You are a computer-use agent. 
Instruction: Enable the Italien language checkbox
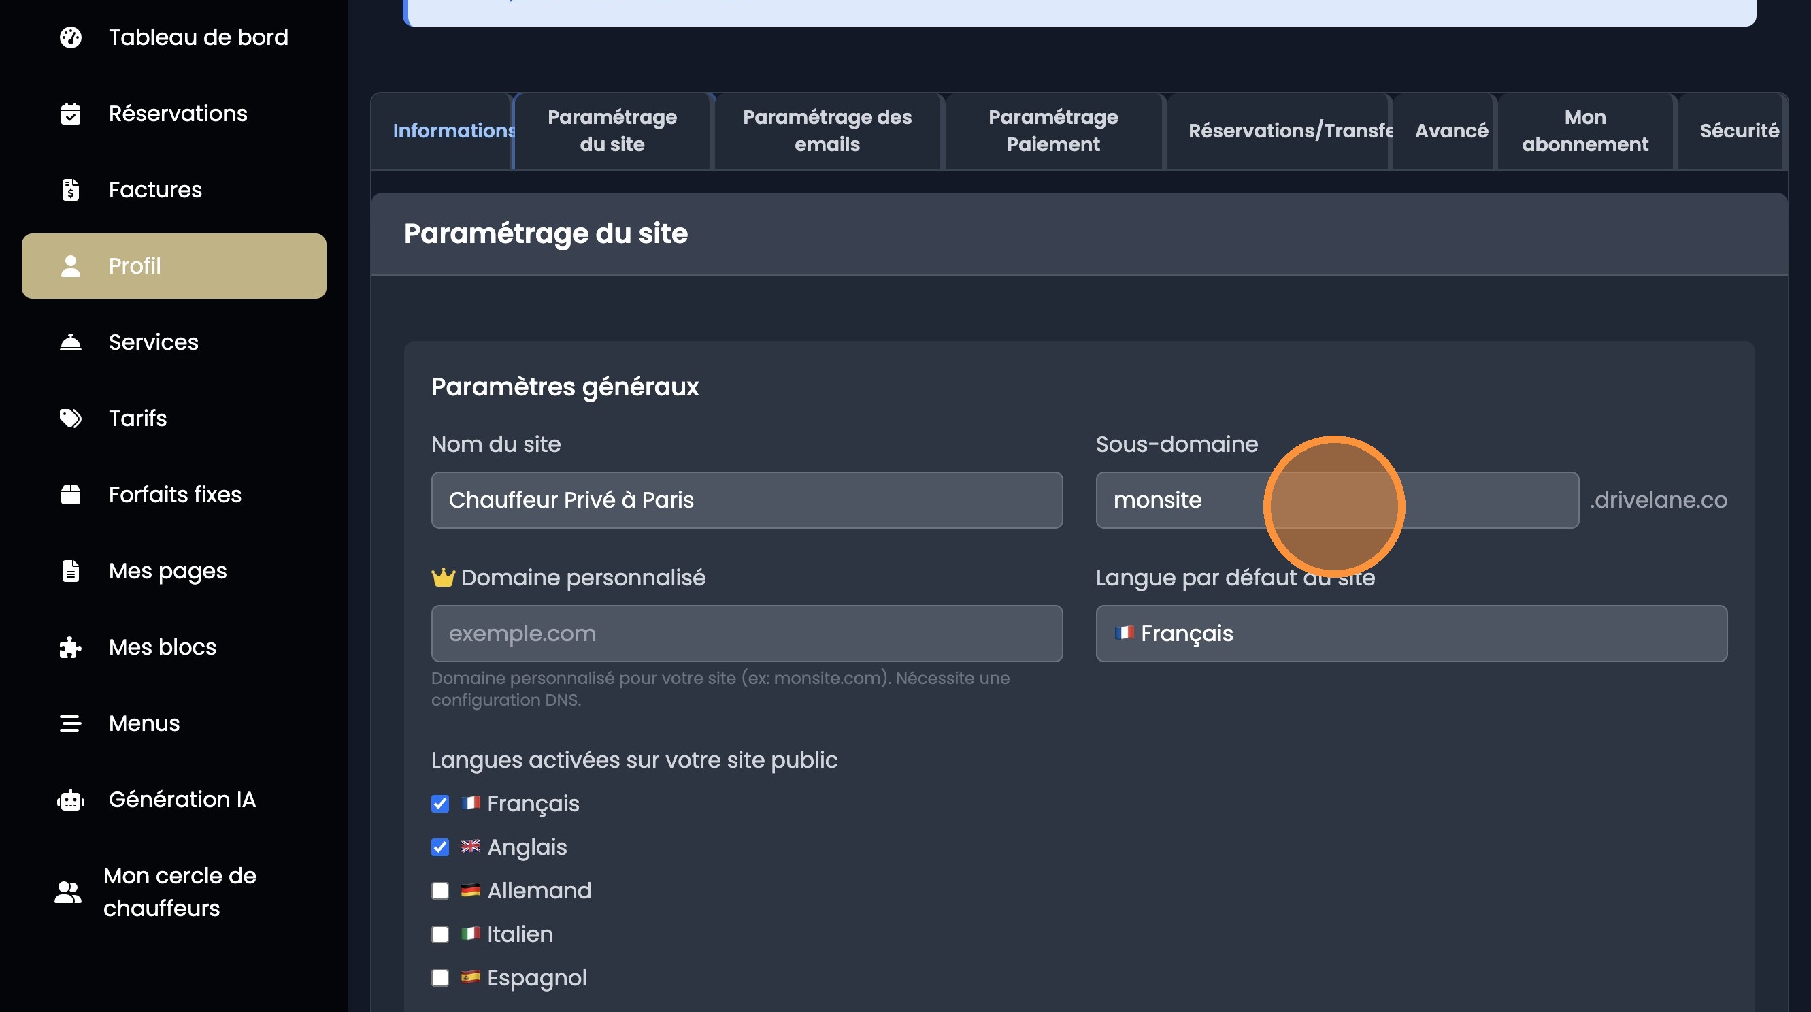(x=440, y=934)
